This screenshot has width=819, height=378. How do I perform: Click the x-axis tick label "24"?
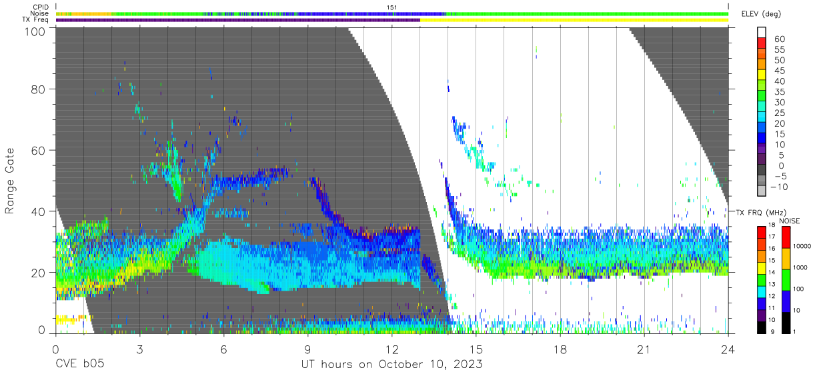pos(728,349)
